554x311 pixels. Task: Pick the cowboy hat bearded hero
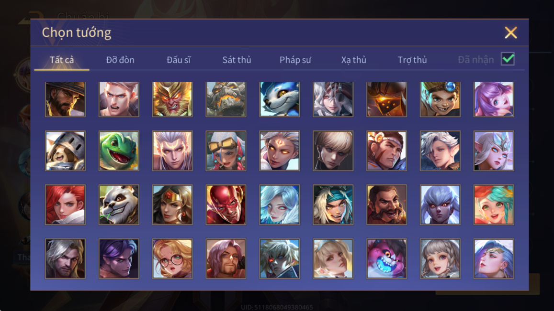coord(66,99)
